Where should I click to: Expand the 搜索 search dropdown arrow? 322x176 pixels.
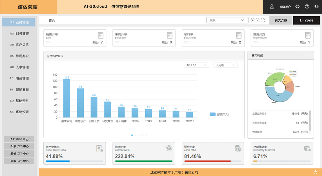(x=242, y=20)
